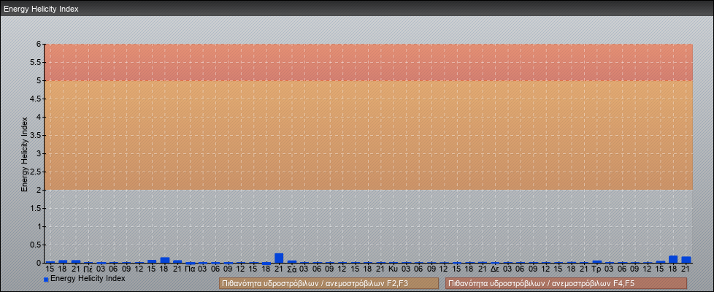
Task: Click the y-axis value 3.5
Action: click(x=36, y=135)
